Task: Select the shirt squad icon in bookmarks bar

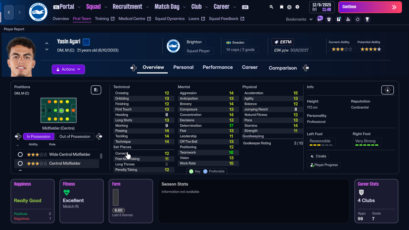Action: click(x=329, y=19)
